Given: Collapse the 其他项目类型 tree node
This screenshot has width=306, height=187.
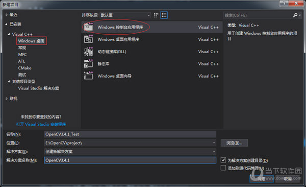Looking at the screenshot, I should click(x=9, y=81).
